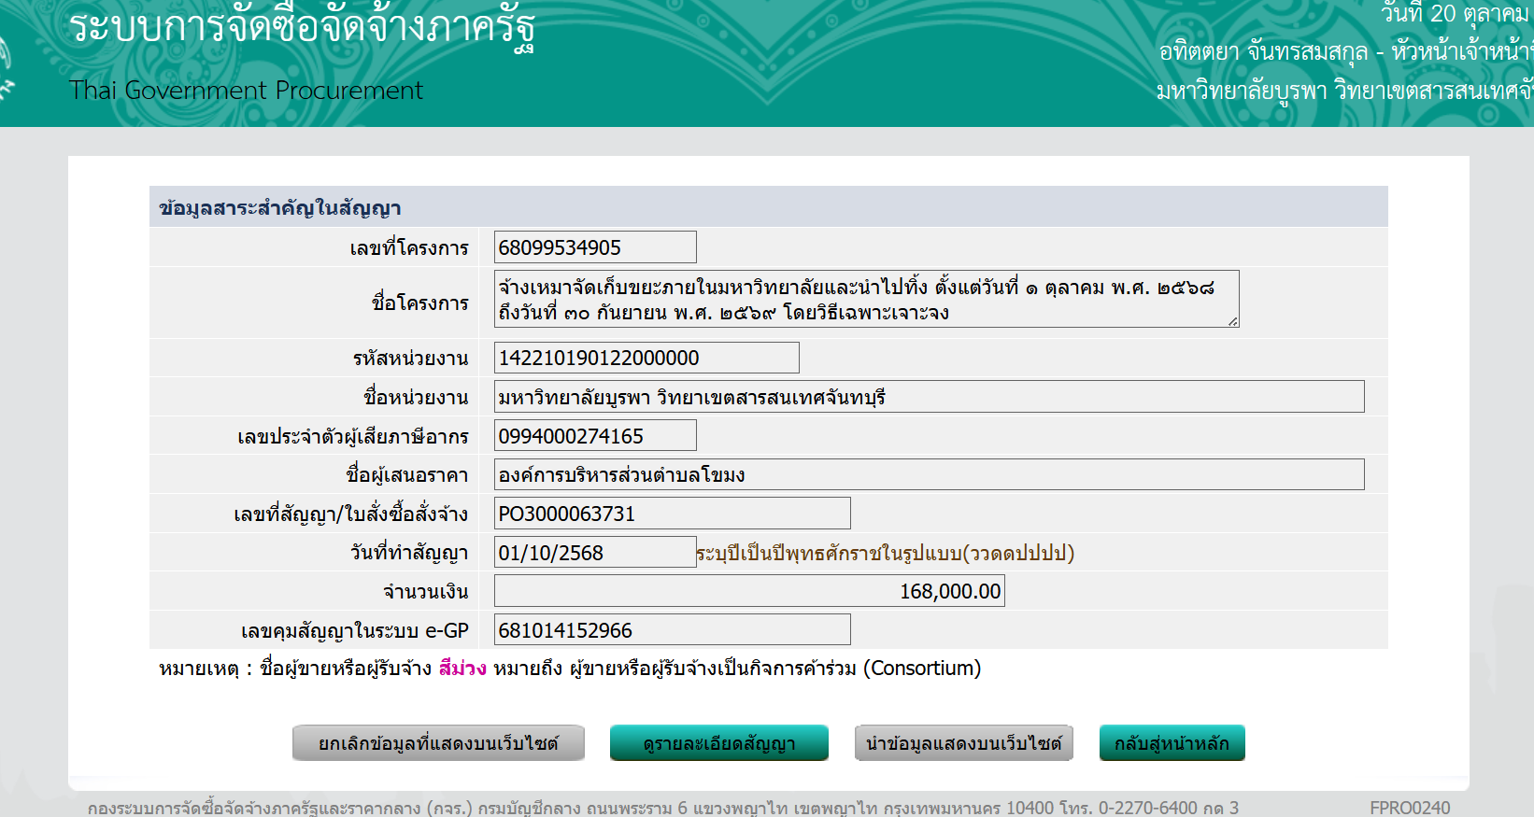Screen dimensions: 1534x817
Task: Click the เลขที่โครงการ field showing 68099534905
Action: (x=594, y=247)
